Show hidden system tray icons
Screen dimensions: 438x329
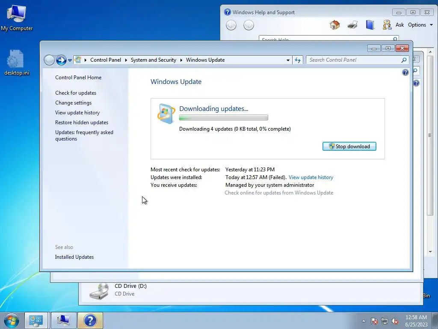[x=364, y=321]
